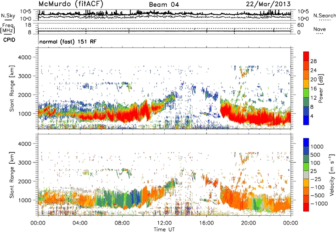Click the 8 MHz frequency tick label

tap(29, 32)
